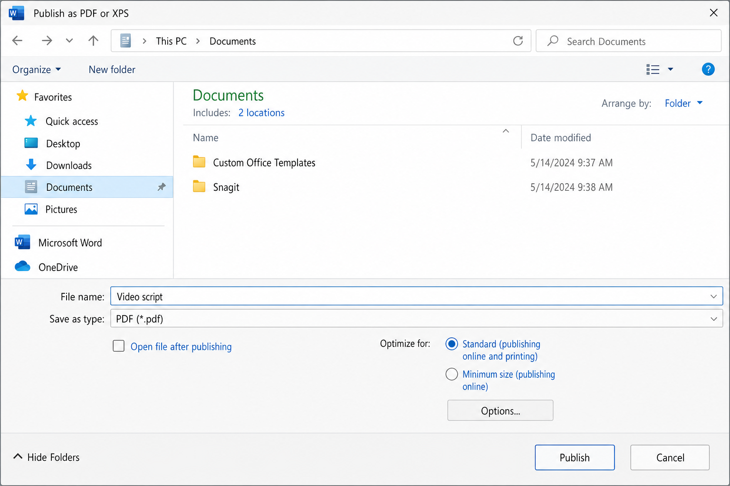Image resolution: width=730 pixels, height=486 pixels.
Task: Click the Quick access star icon
Action: tap(31, 121)
